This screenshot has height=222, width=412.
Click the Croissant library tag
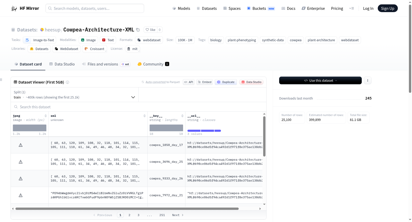coord(95,49)
